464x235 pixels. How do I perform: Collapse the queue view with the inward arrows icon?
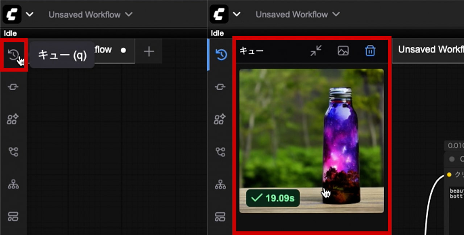(316, 51)
